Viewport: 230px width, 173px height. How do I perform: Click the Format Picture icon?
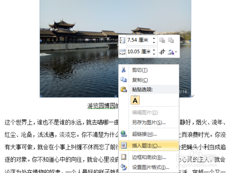[x=124, y=167]
